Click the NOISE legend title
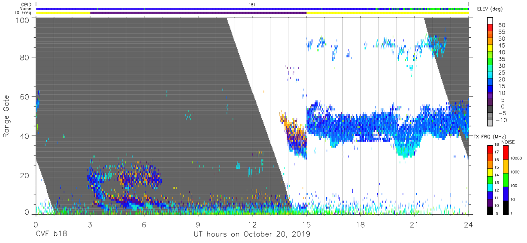The image size is (527, 243). [x=507, y=142]
